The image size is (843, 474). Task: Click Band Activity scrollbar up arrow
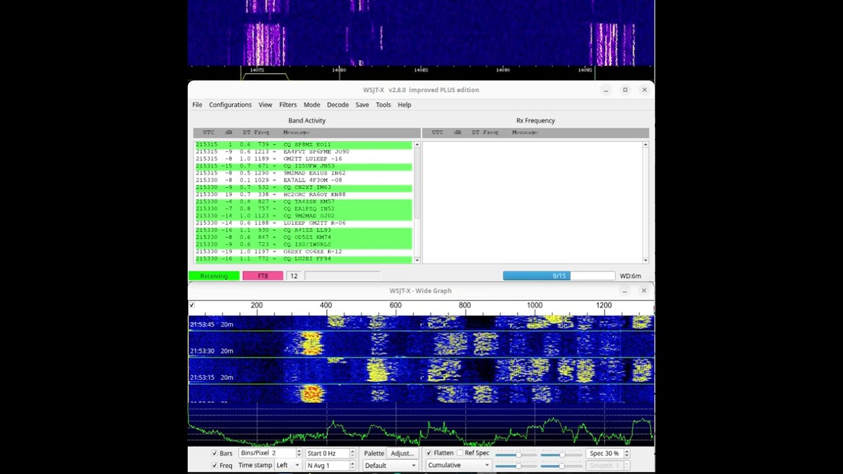417,145
